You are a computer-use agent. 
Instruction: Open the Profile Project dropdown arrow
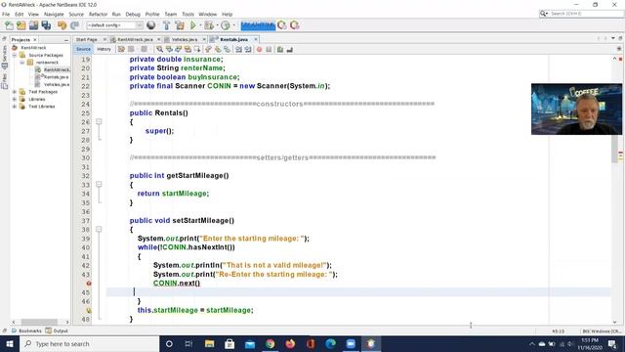tap(233, 25)
